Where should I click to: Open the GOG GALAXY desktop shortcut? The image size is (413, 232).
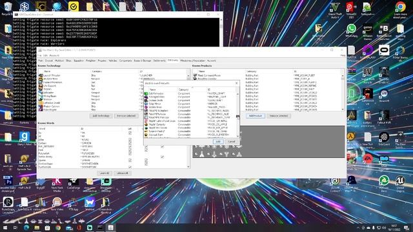tap(368, 50)
